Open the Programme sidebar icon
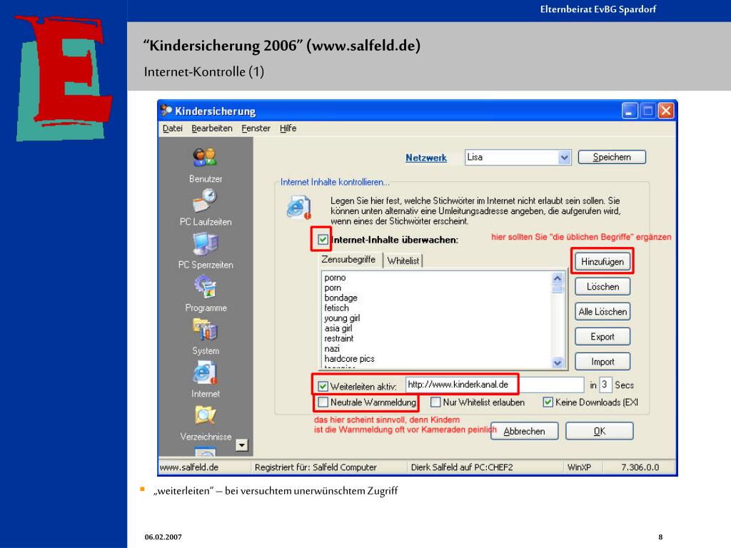The image size is (731, 548). coord(205,287)
